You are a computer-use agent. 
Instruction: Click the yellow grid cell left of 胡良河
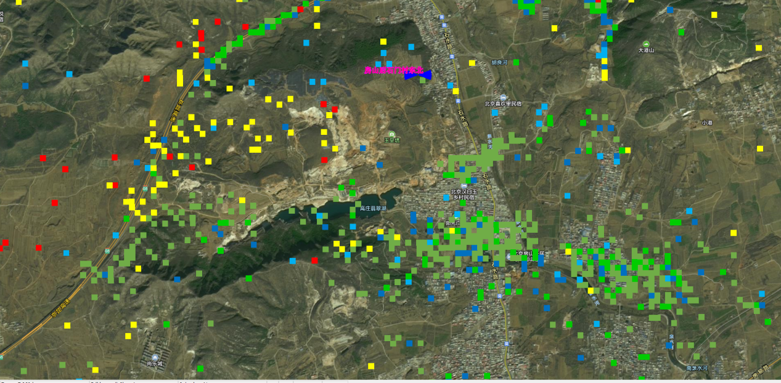click(472, 63)
